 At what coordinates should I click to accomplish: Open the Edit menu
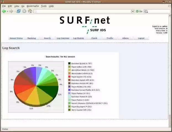10,6
